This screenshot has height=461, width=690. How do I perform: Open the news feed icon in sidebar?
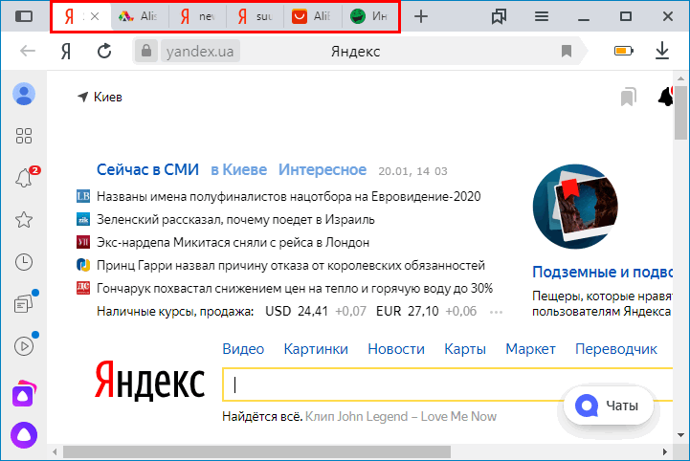click(25, 302)
